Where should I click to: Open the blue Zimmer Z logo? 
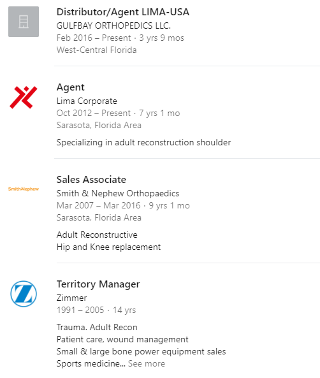click(24, 294)
